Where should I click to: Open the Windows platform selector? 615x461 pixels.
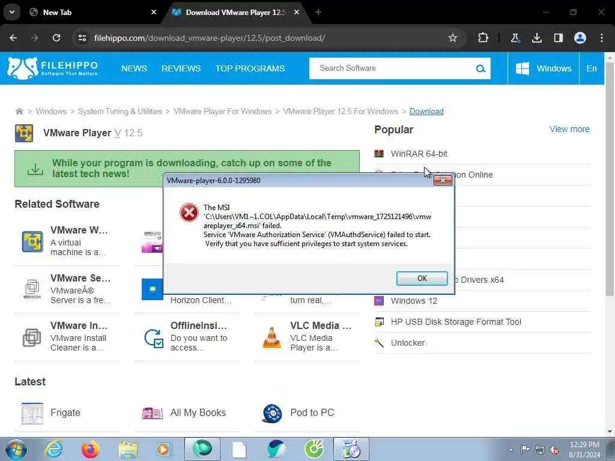click(x=543, y=68)
